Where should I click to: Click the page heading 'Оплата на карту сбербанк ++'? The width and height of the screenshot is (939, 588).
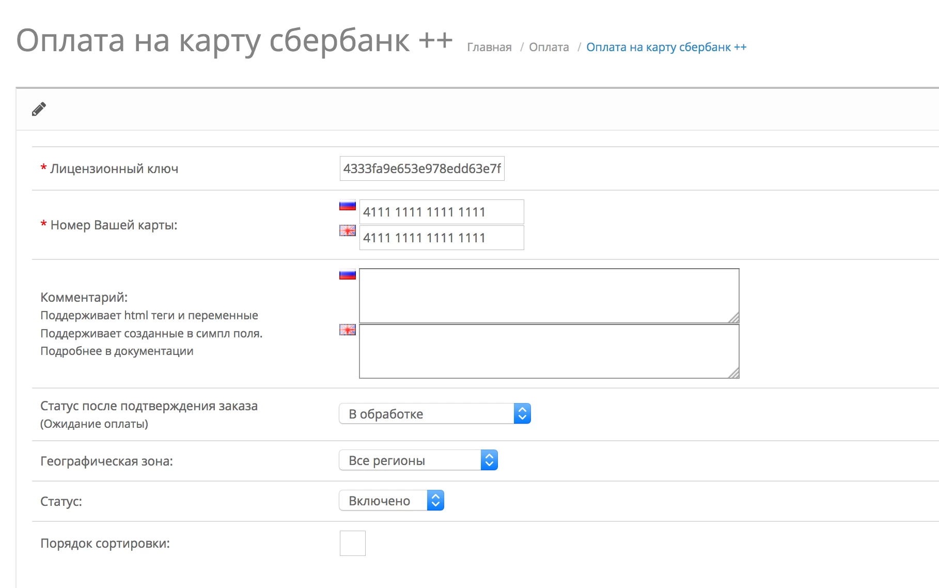(x=234, y=41)
